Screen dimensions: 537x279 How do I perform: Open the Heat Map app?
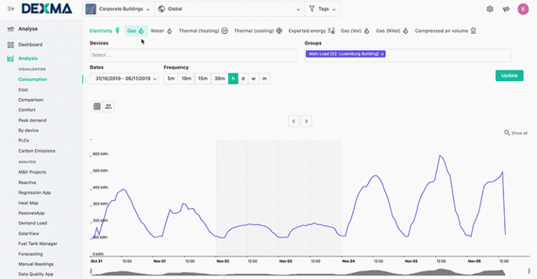(x=29, y=203)
